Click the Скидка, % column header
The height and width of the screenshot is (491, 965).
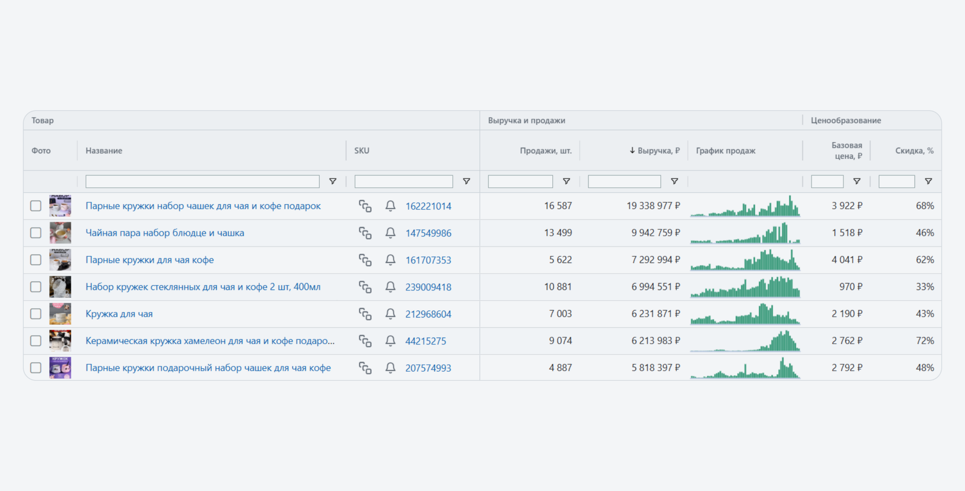(914, 151)
